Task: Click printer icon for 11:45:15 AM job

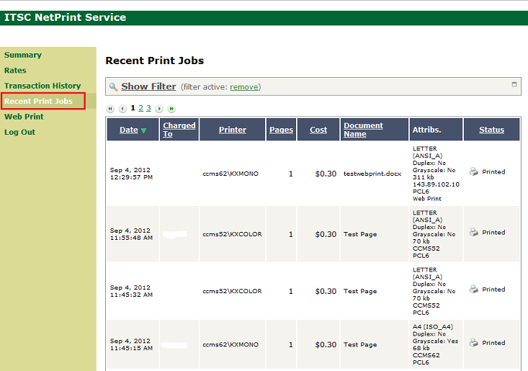Action: point(474,343)
